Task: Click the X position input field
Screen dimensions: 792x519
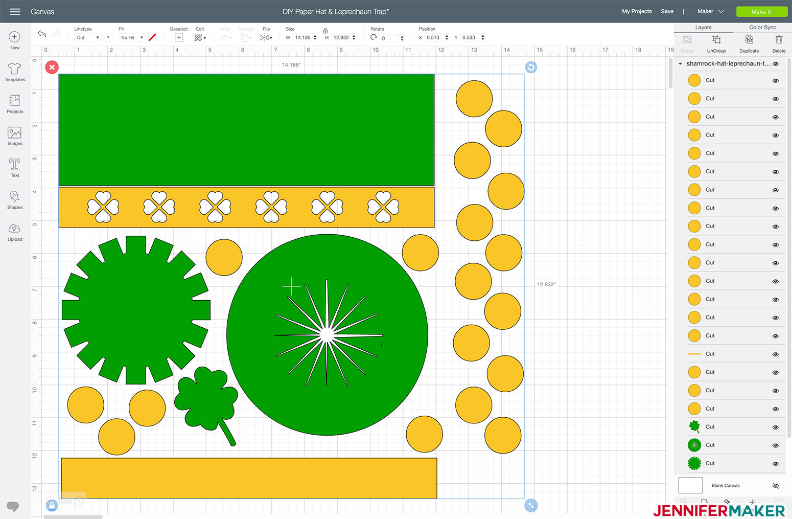Action: [x=433, y=38]
